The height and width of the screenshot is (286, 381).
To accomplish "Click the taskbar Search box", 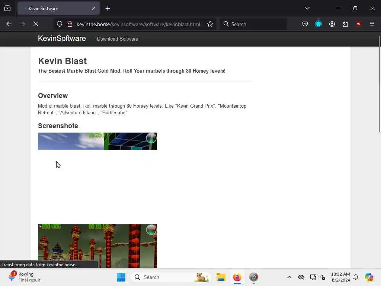I will [171, 277].
